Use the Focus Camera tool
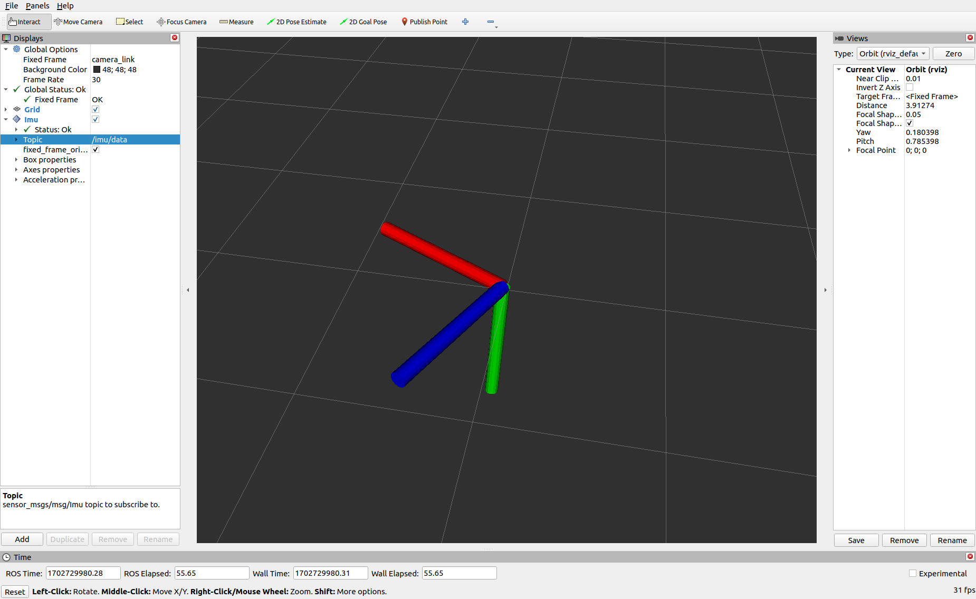 click(181, 22)
